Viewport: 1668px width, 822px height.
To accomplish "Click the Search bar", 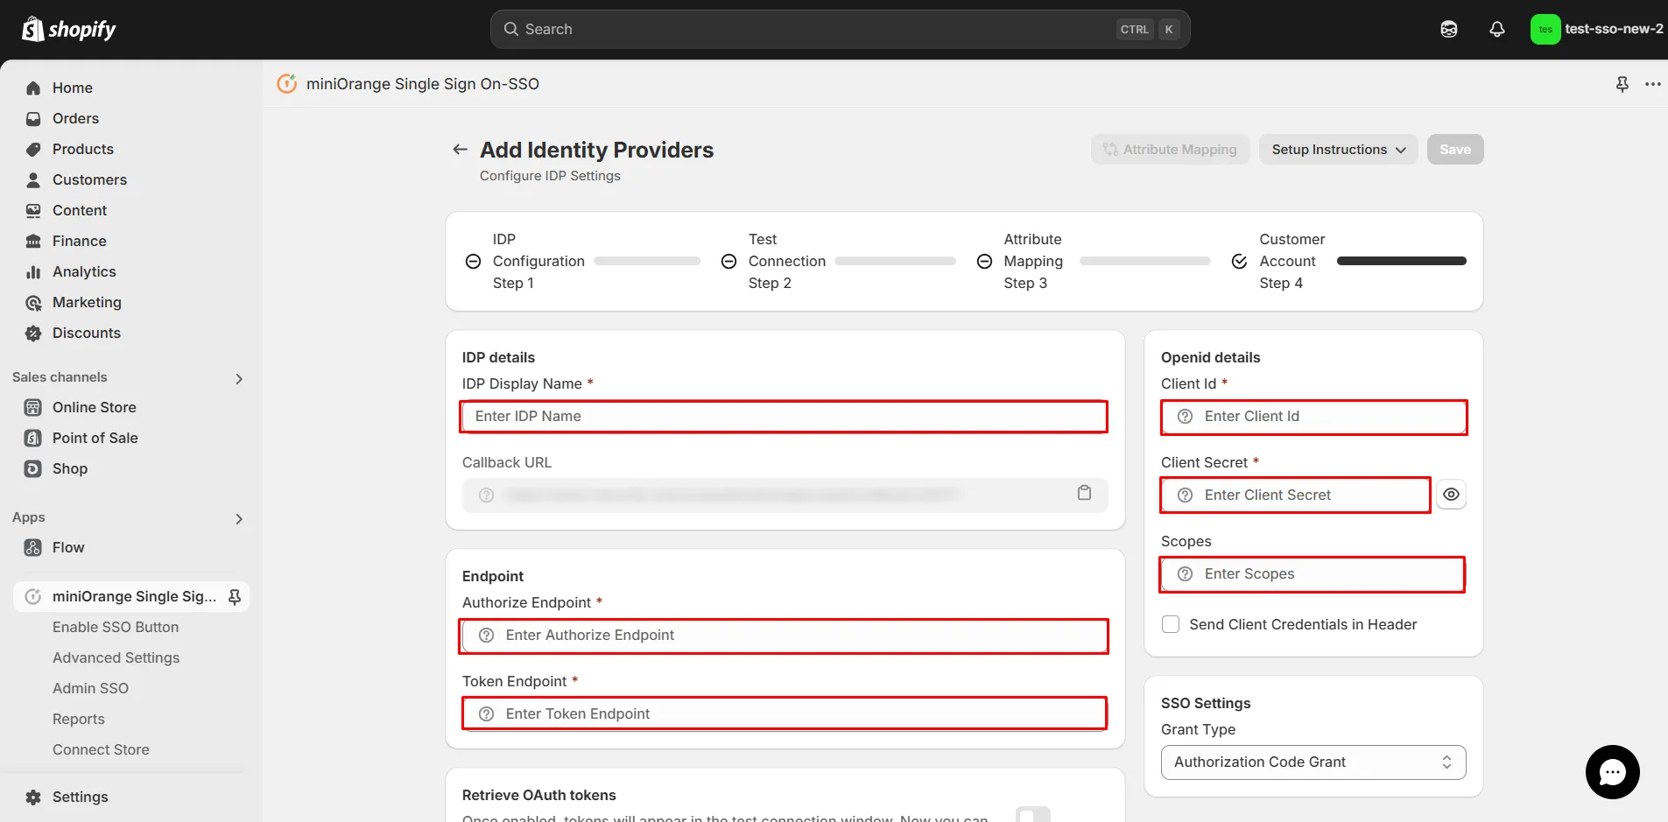I will (840, 29).
